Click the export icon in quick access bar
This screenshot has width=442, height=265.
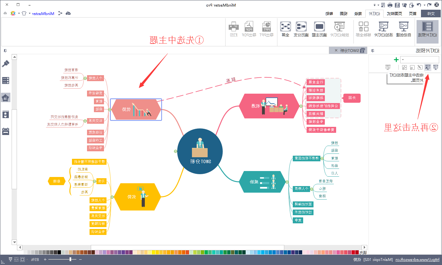click(383, 5)
